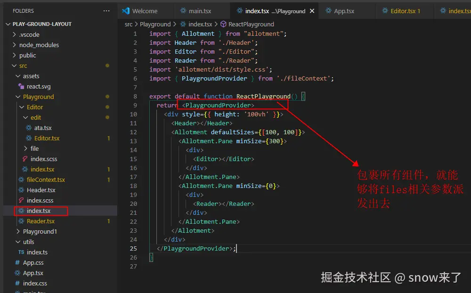Open Reader.tsx in the explorer

point(41,221)
